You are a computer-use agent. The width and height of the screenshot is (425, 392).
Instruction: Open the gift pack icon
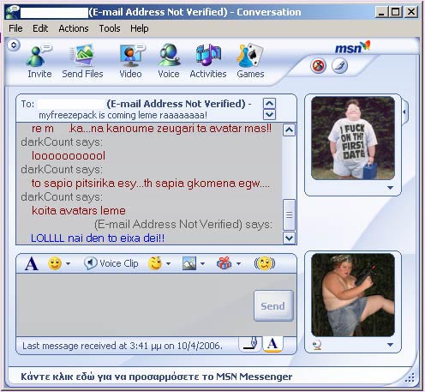coord(224,263)
